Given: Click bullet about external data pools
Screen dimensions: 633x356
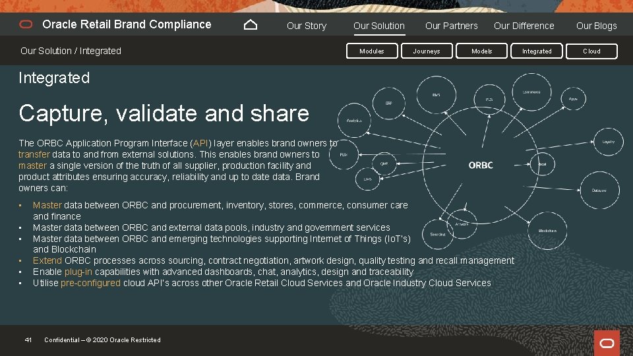Looking at the screenshot, I should point(212,227).
